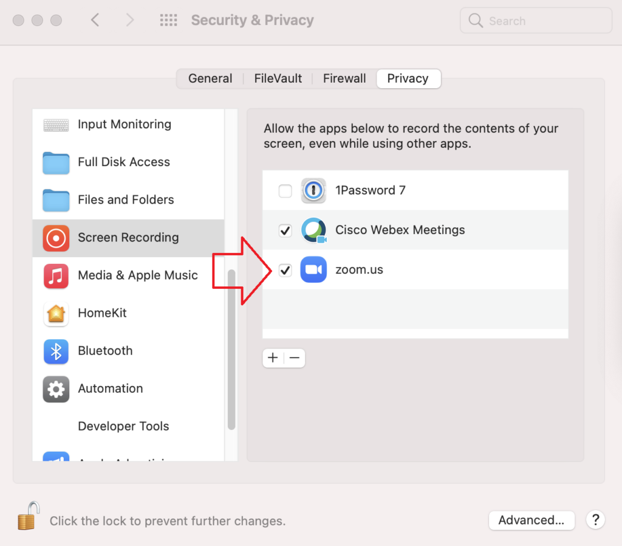Screen dimensions: 622x546
Task: Select the zoom.us app icon
Action: click(x=313, y=269)
